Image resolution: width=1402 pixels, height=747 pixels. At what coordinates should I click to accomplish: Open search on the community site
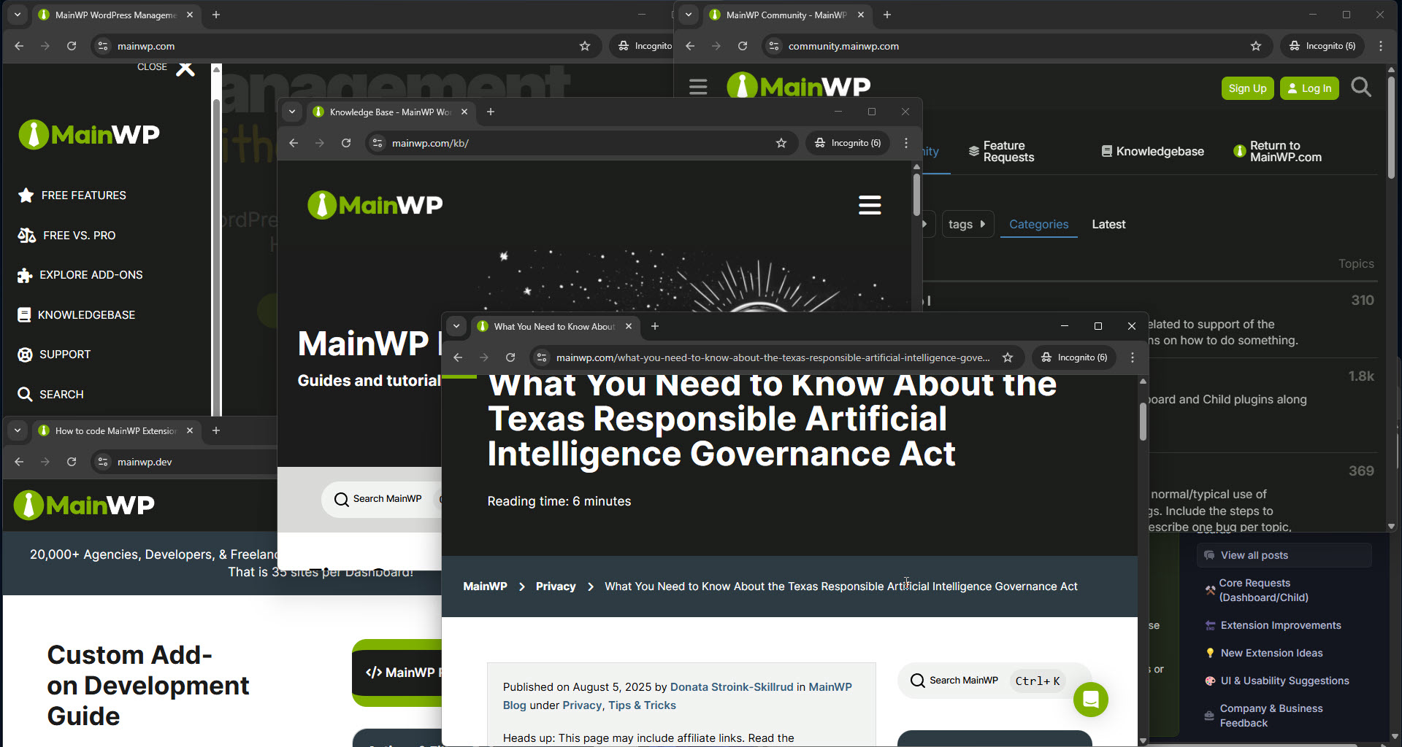pos(1361,88)
